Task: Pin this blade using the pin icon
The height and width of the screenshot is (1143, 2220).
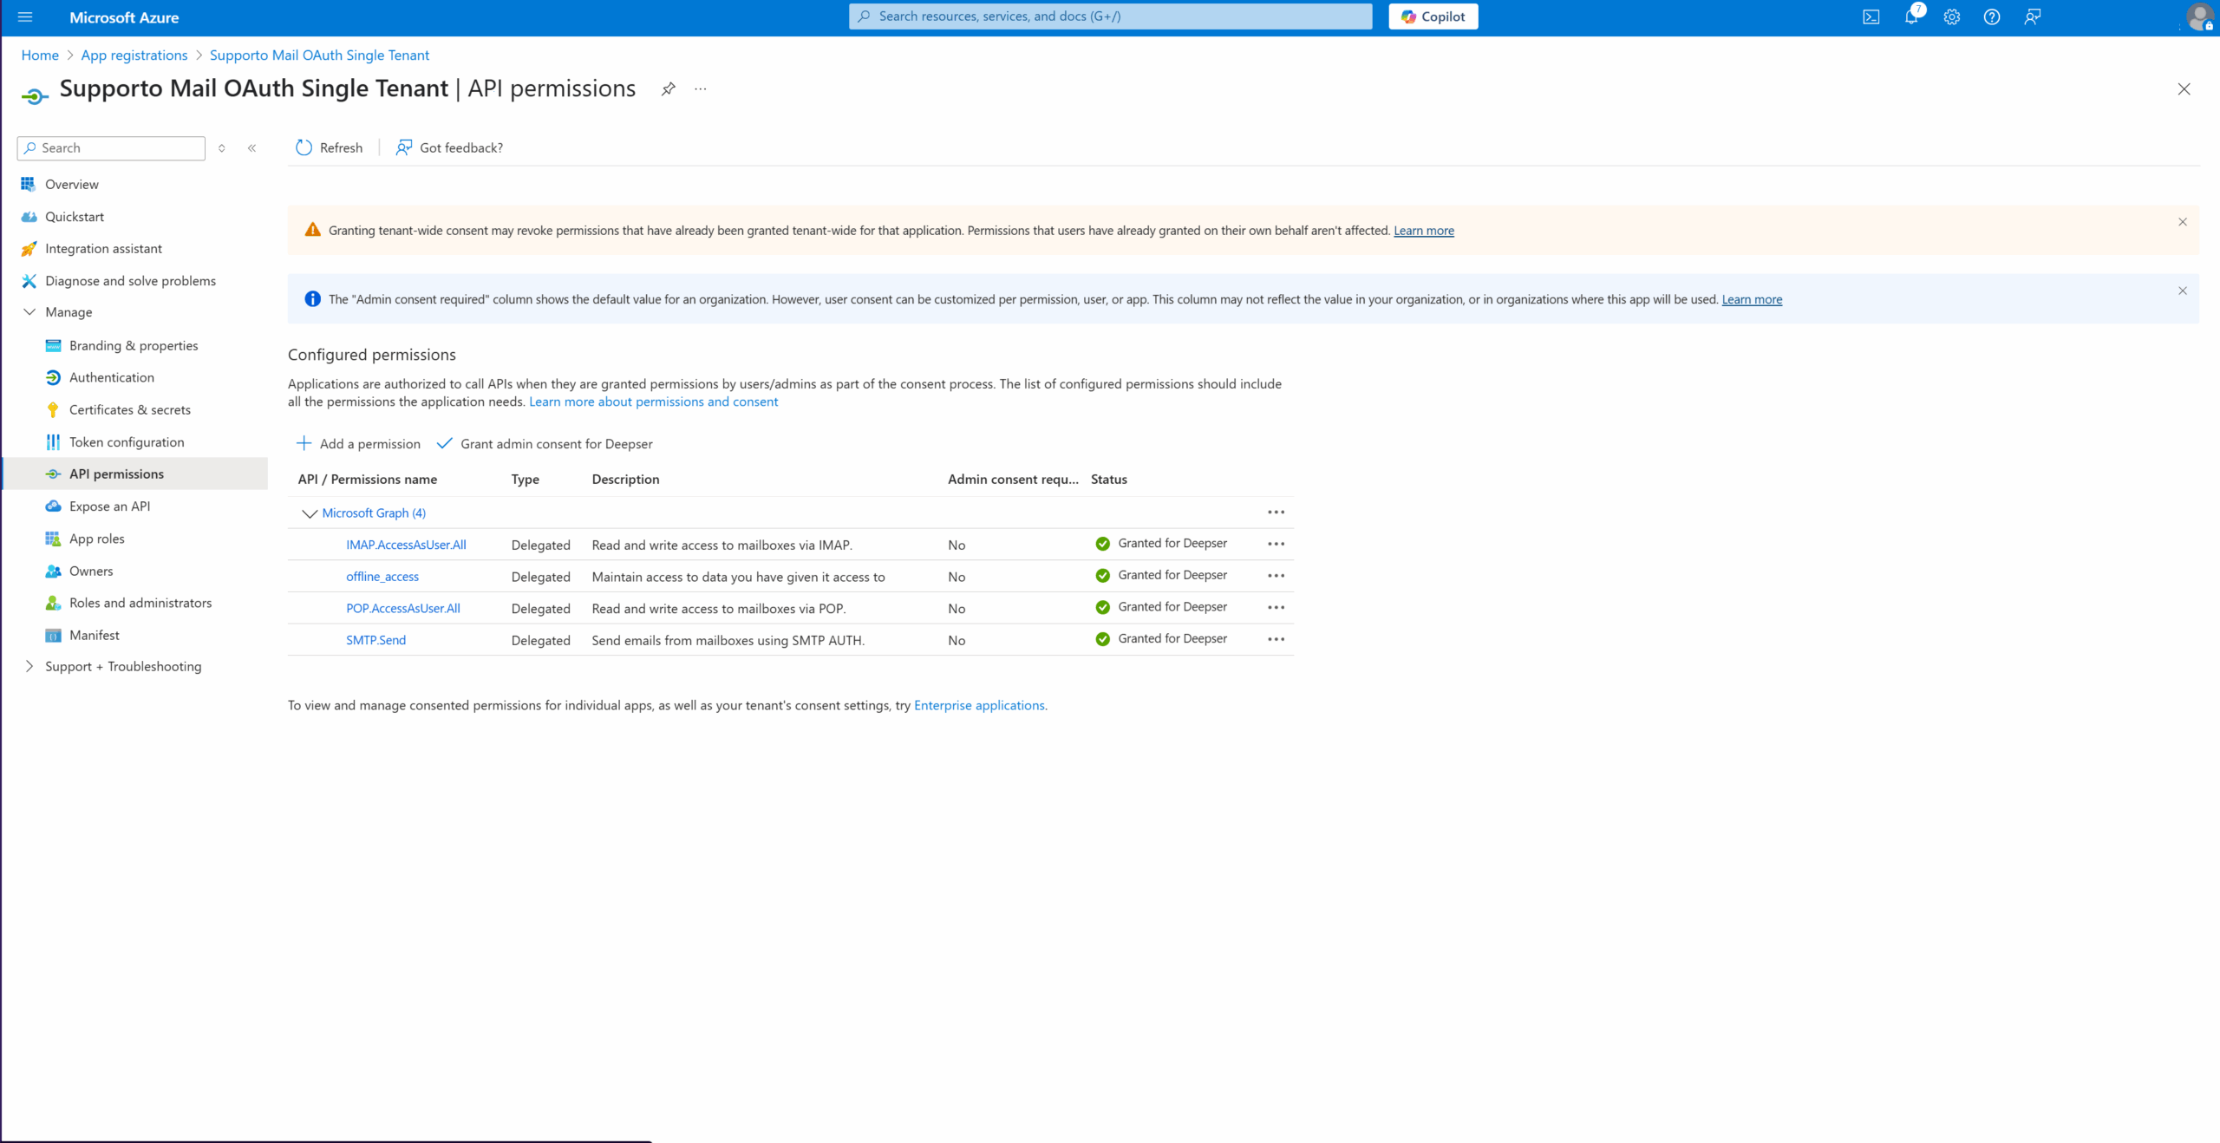Action: [668, 89]
